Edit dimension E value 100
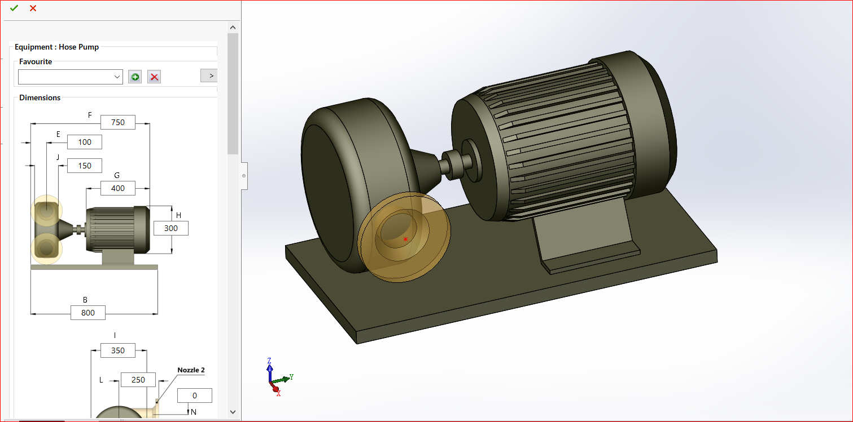The width and height of the screenshot is (853, 422). [x=85, y=142]
